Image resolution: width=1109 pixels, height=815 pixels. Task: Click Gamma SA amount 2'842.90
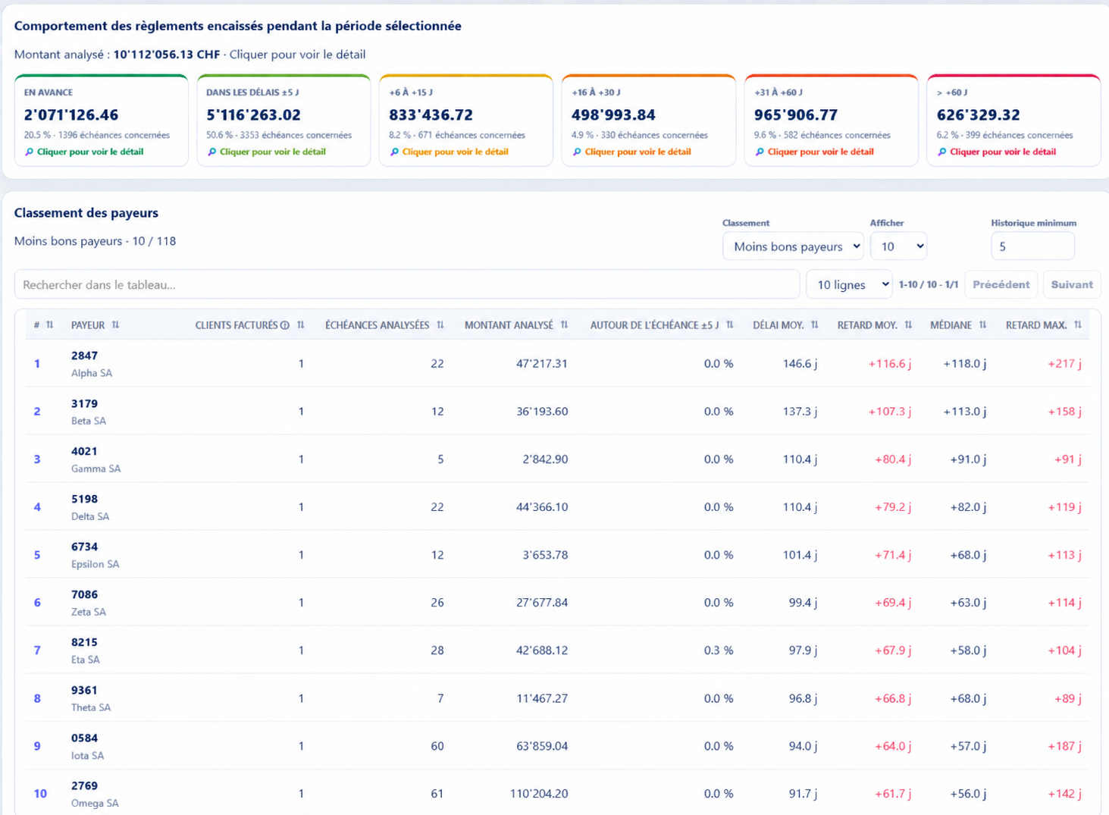[x=545, y=459]
